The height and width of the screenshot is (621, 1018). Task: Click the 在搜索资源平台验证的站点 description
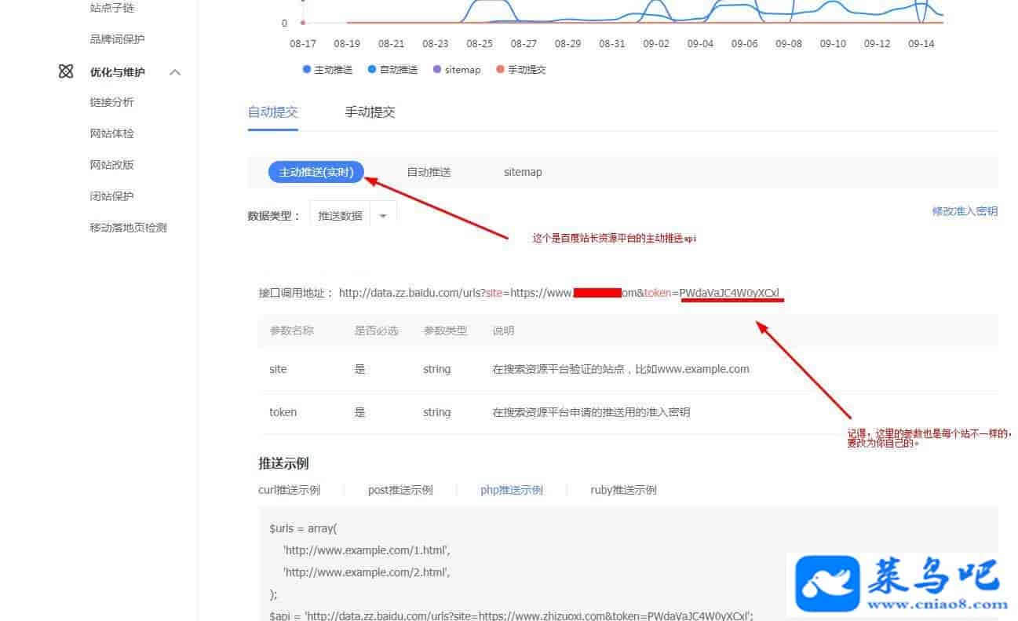point(621,369)
